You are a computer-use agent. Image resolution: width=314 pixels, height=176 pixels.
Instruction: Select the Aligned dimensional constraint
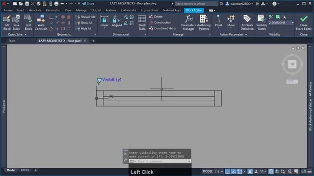[117, 21]
